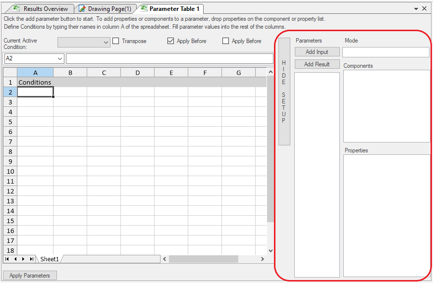Click the spreadsheet vertical scrollbar down arrow

[271, 251]
